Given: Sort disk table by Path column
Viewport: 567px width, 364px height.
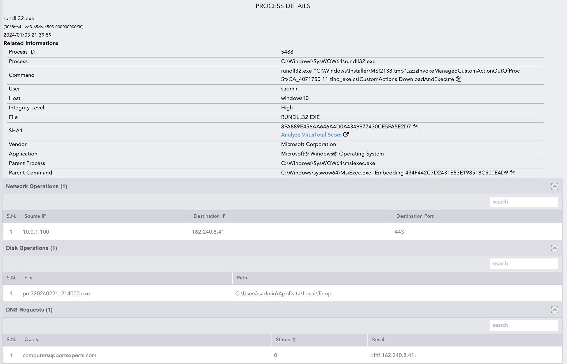Looking at the screenshot, I should (x=242, y=278).
